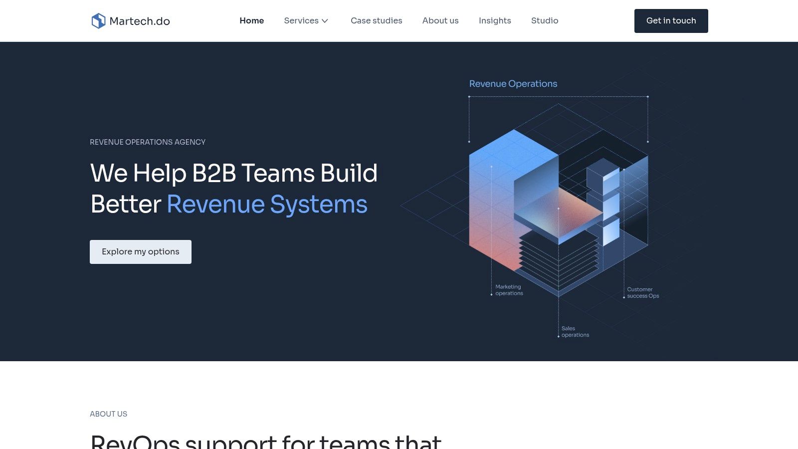Visit the Studio page
Image resolution: width=798 pixels, height=449 pixels.
tap(545, 20)
